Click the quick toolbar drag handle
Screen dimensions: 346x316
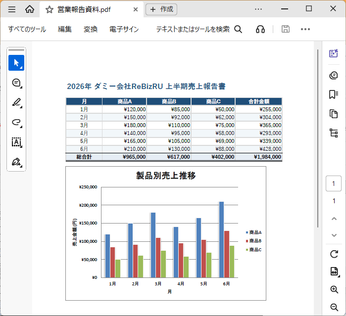pos(16,50)
